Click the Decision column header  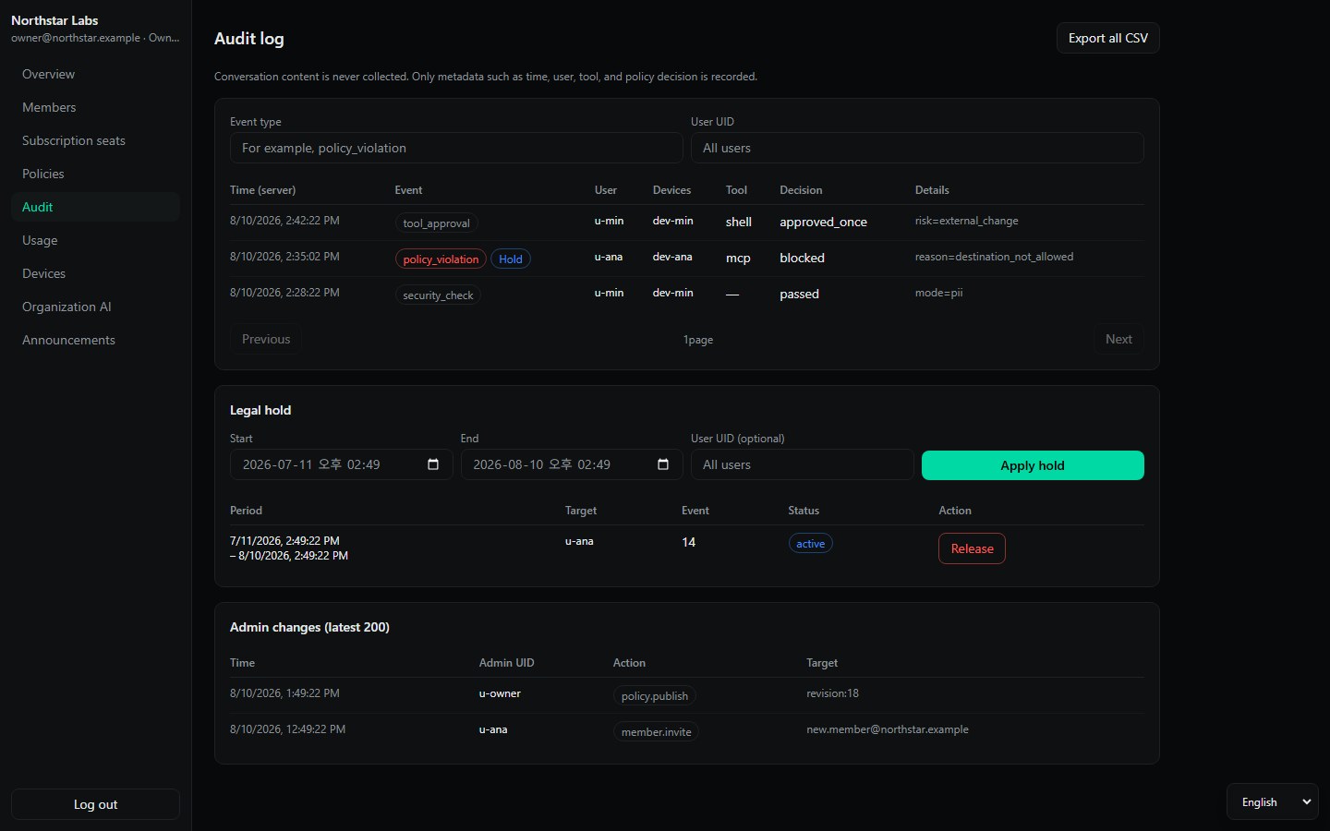click(x=801, y=190)
